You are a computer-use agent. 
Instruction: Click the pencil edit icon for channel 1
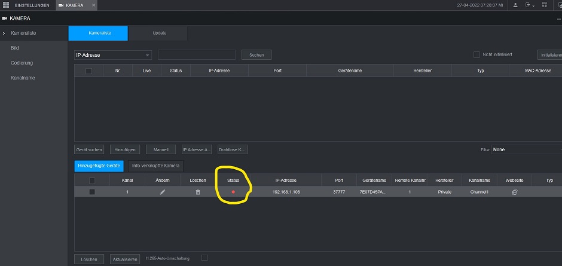[x=162, y=192]
